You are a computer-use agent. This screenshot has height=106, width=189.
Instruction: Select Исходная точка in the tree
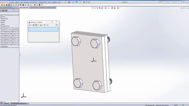tap(5, 26)
